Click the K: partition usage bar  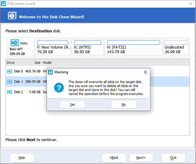tap(88, 42)
